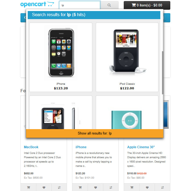Viewport: 191px width, 191px height.
Task: Compare MacBook arrows icon
Action: click(x=59, y=187)
